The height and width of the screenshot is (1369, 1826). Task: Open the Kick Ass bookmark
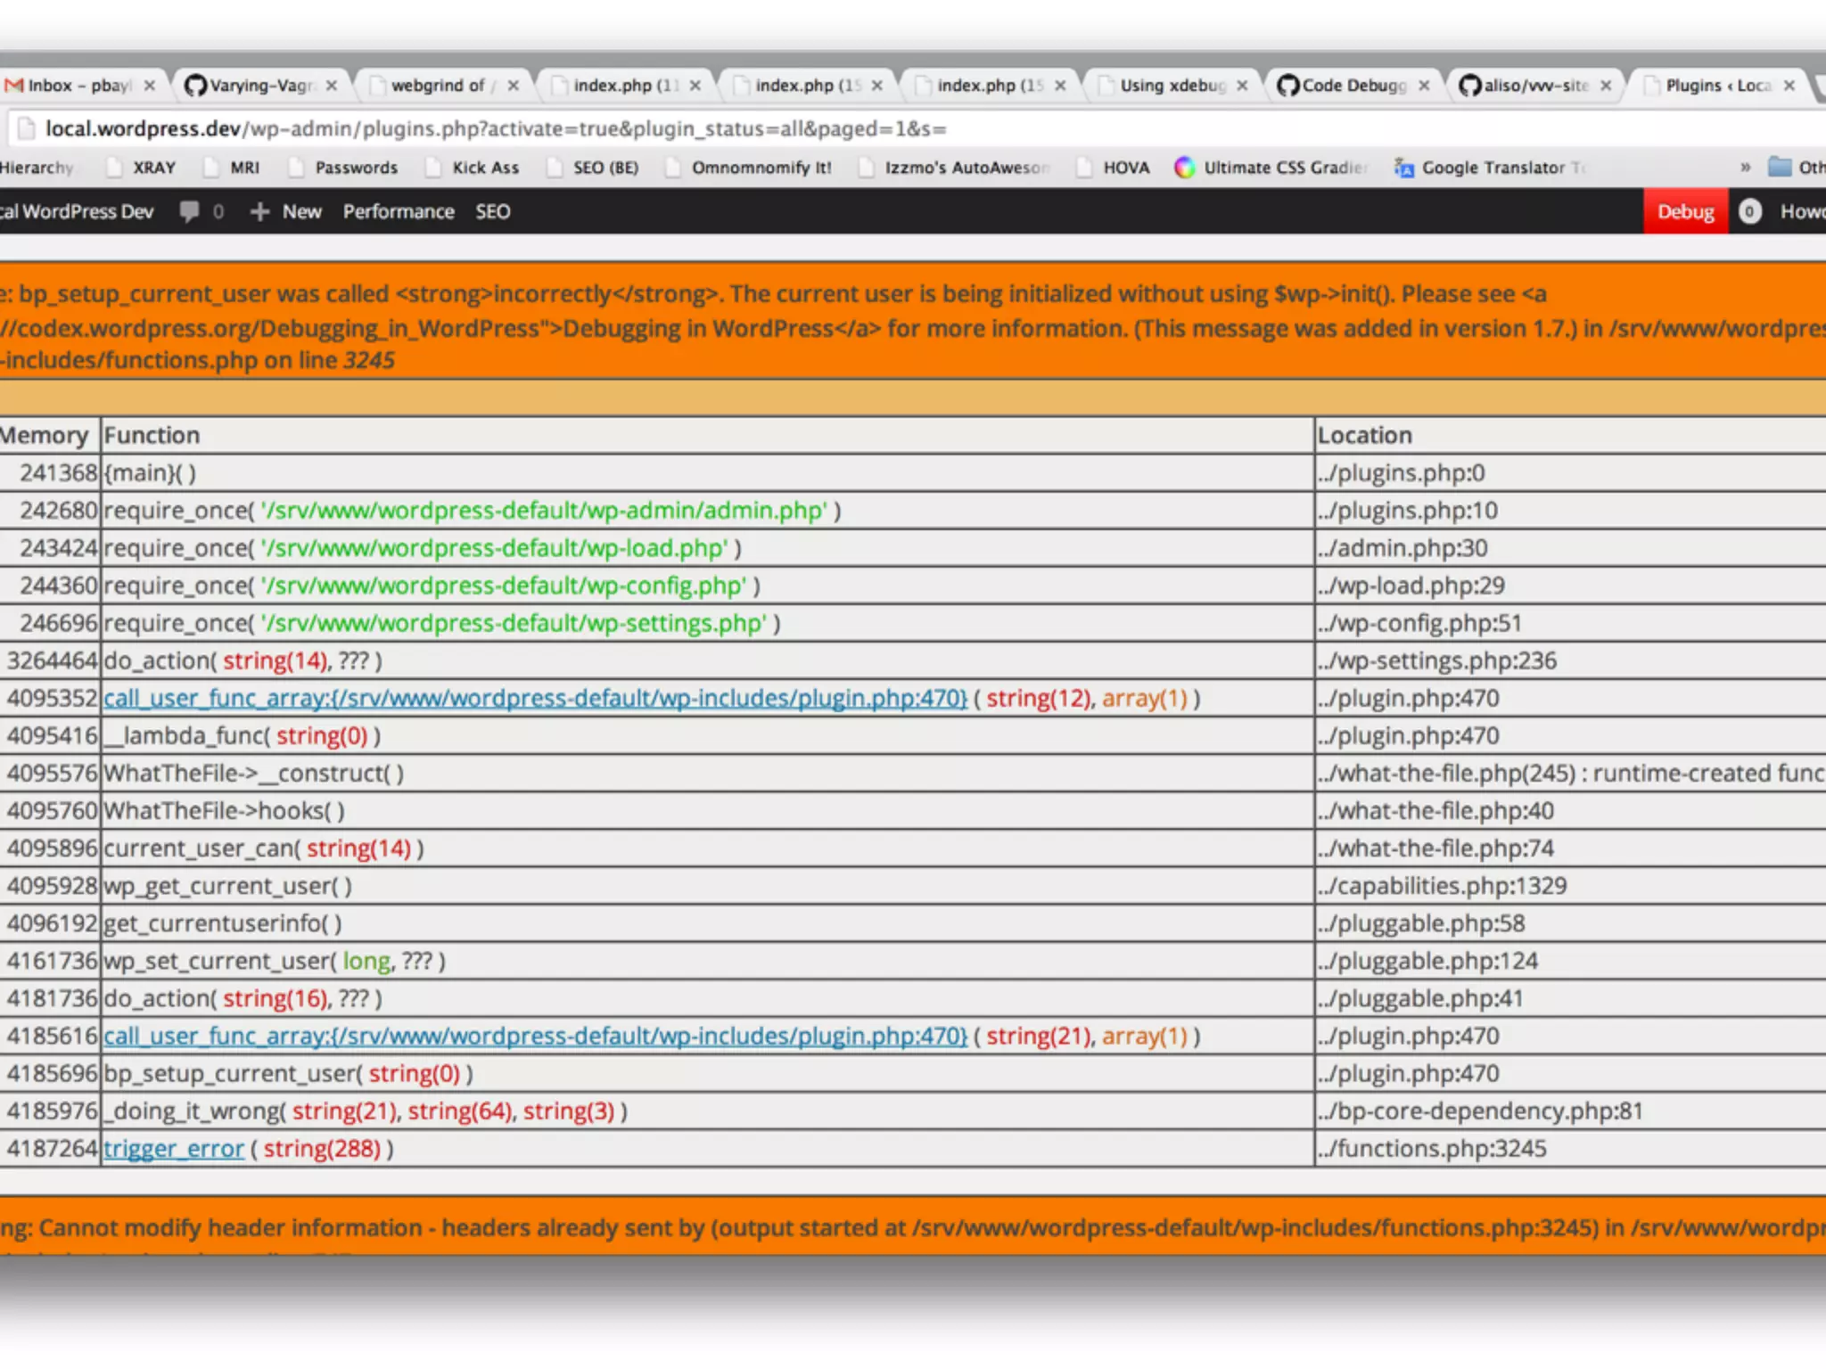coord(474,168)
